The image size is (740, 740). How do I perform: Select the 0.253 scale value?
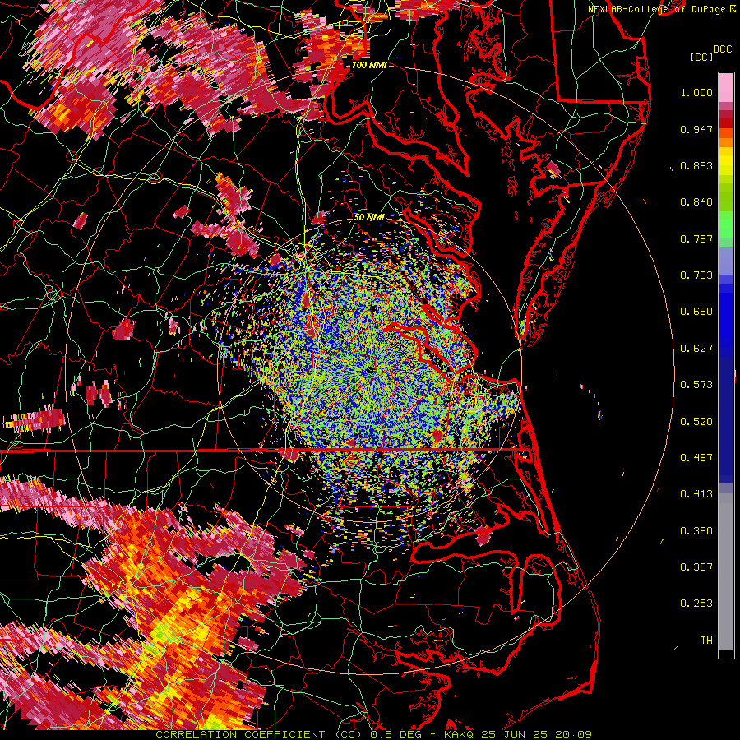(696, 604)
